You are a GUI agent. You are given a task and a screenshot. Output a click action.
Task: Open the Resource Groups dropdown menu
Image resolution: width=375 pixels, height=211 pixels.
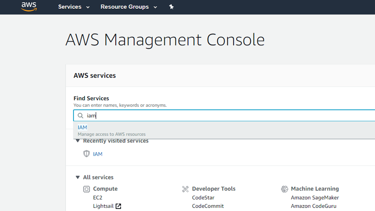[128, 7]
